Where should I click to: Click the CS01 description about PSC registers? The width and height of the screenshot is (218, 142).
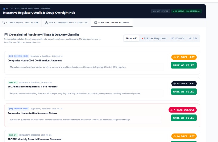coord(68,67)
